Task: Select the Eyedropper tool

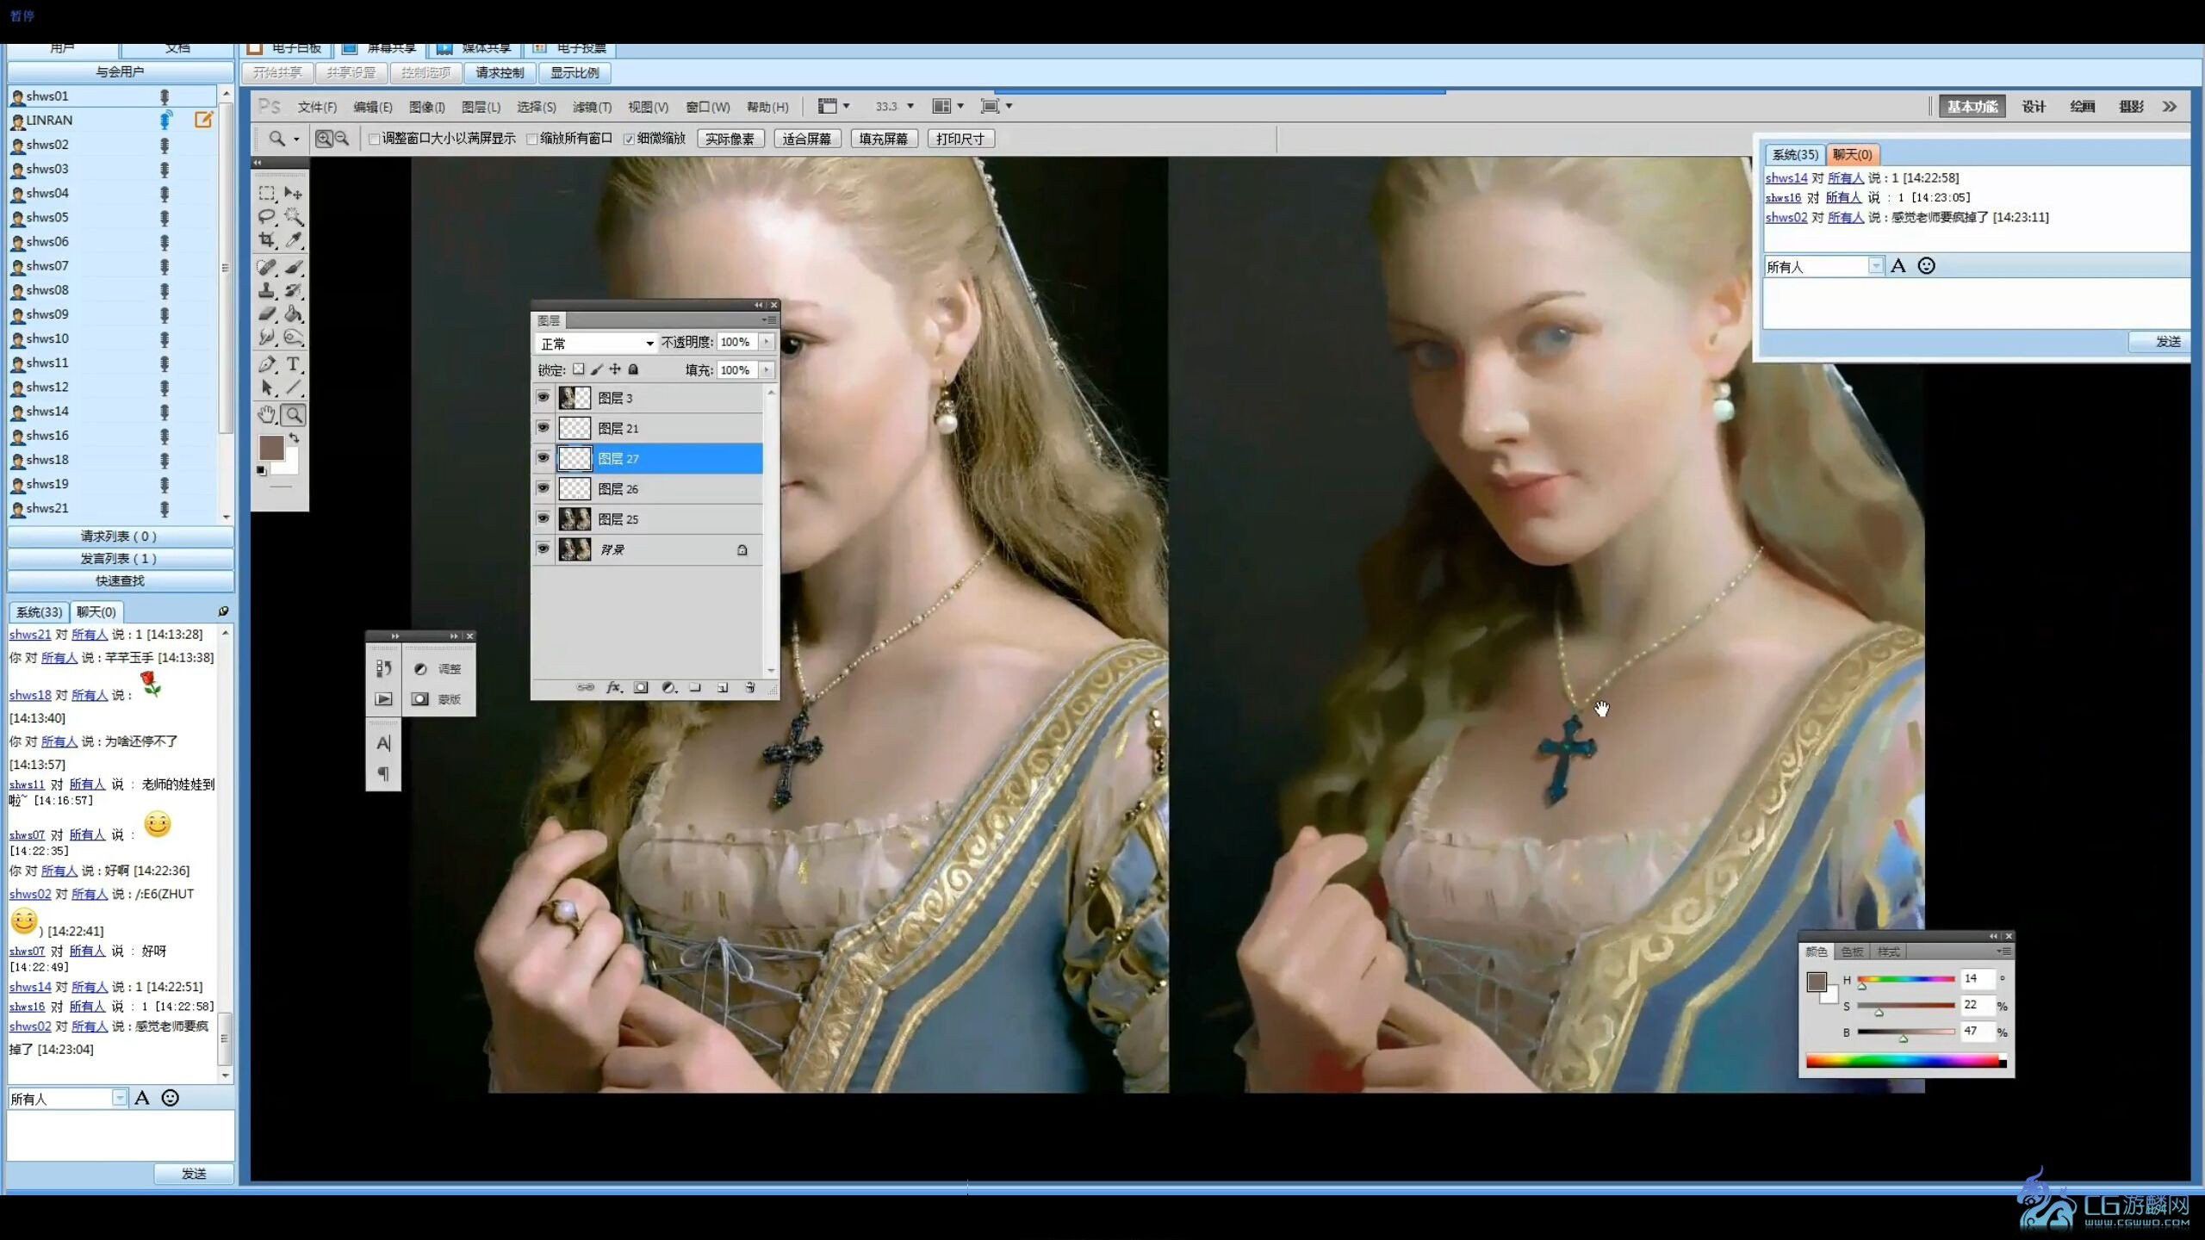Action: [x=294, y=239]
